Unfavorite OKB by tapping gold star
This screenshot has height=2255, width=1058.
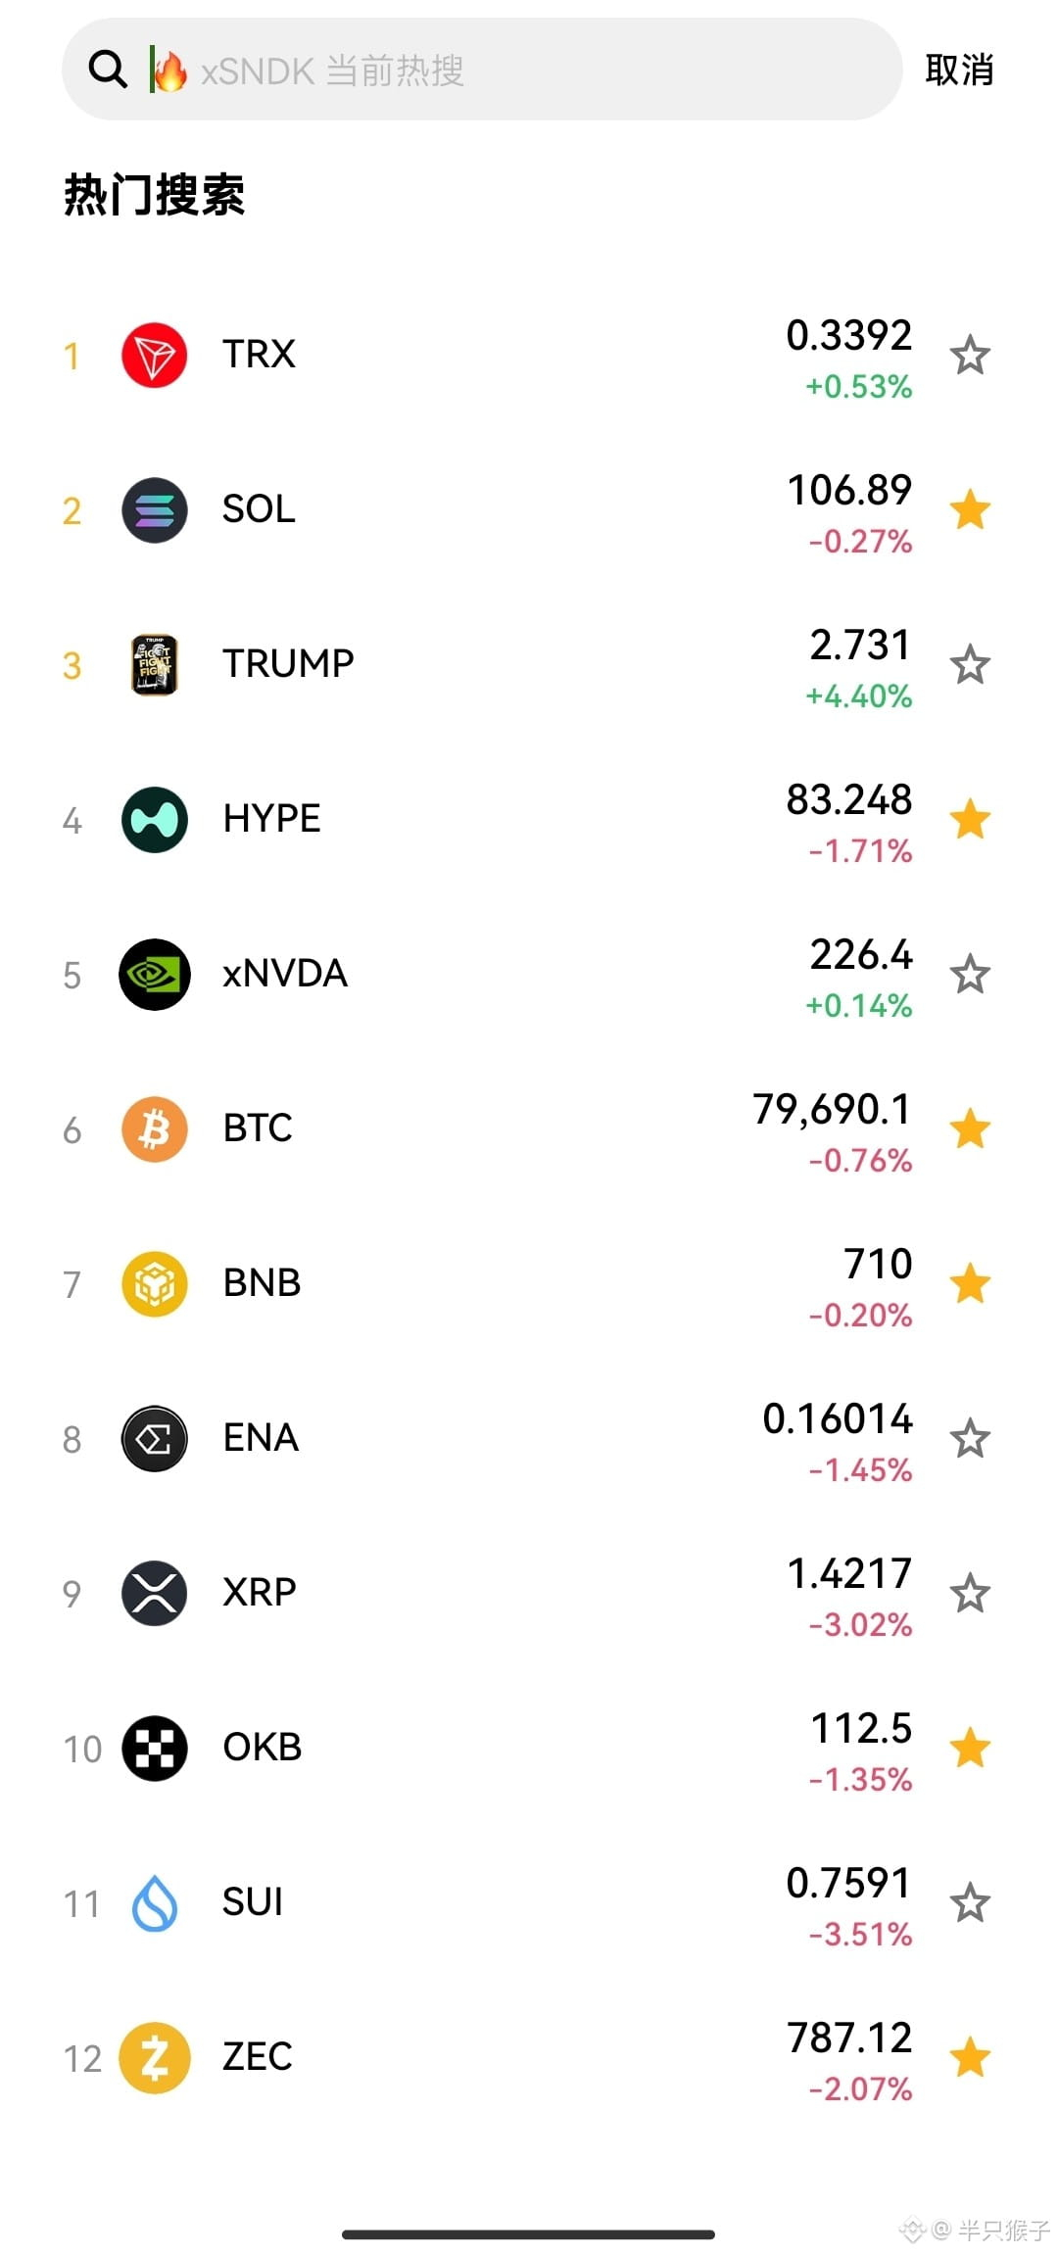tap(970, 1748)
